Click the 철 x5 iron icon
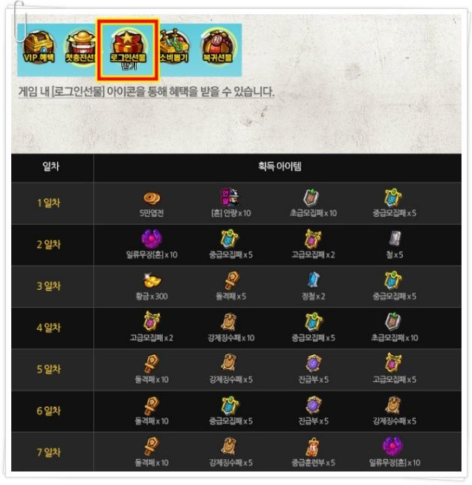This screenshot has height=485, width=472. click(395, 239)
